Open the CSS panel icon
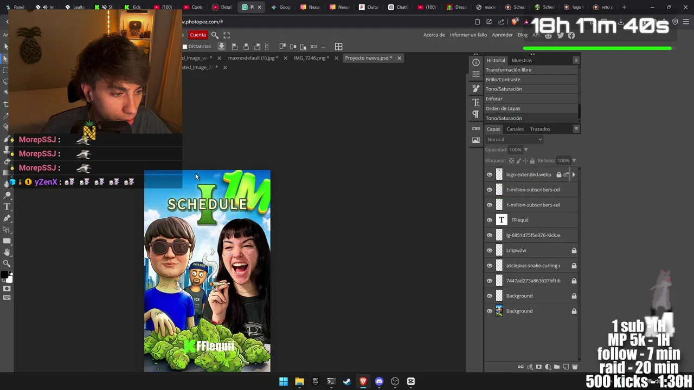The width and height of the screenshot is (694, 390). [x=475, y=128]
